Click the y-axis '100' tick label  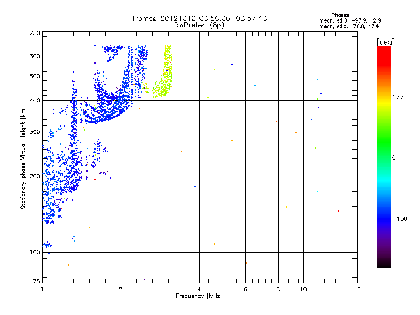click(x=35, y=253)
